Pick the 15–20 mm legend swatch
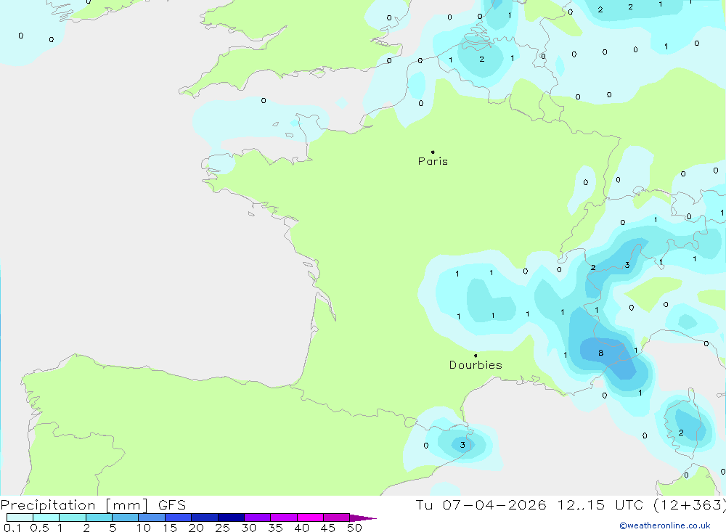 178,517
